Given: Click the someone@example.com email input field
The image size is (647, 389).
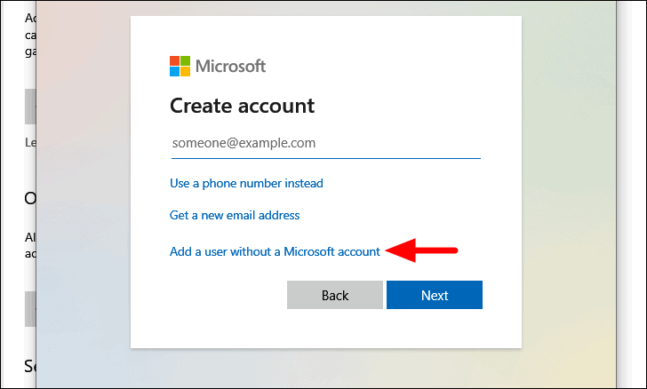Looking at the screenshot, I should pyautogui.click(x=326, y=143).
